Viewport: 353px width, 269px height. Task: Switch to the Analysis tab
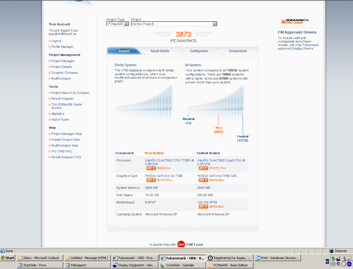tap(124, 51)
